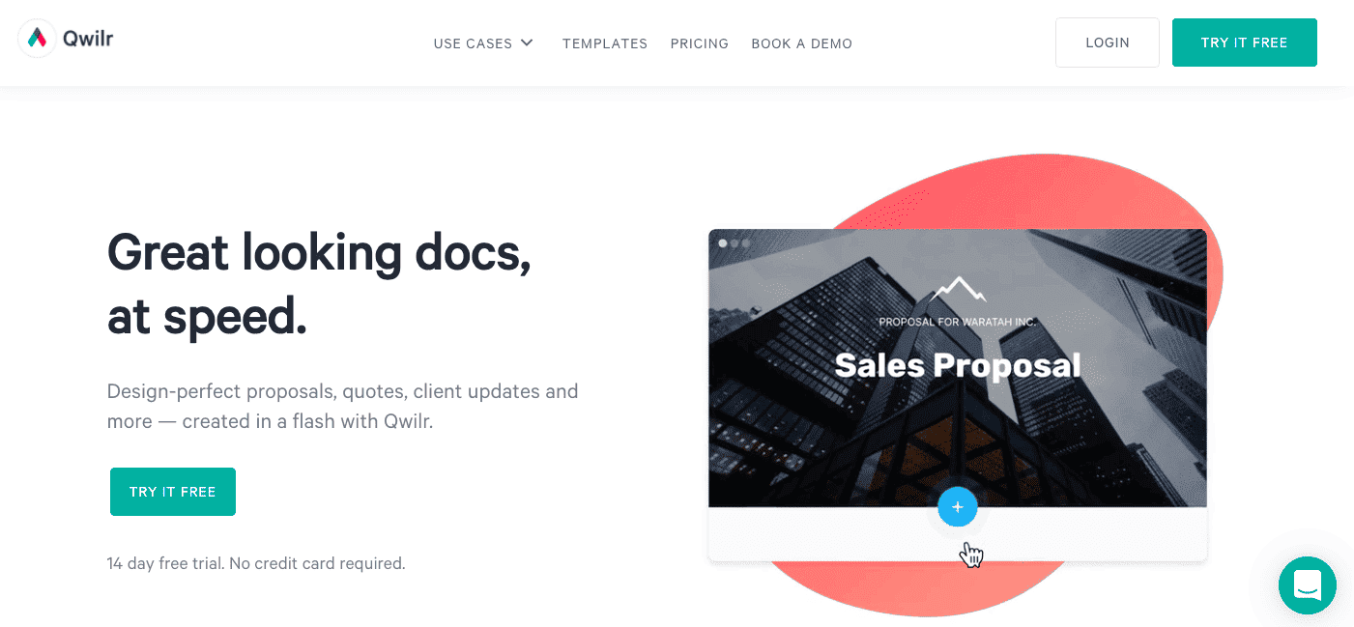Click the white bar beneath proposal preview
The height and width of the screenshot is (627, 1354).
(958, 534)
